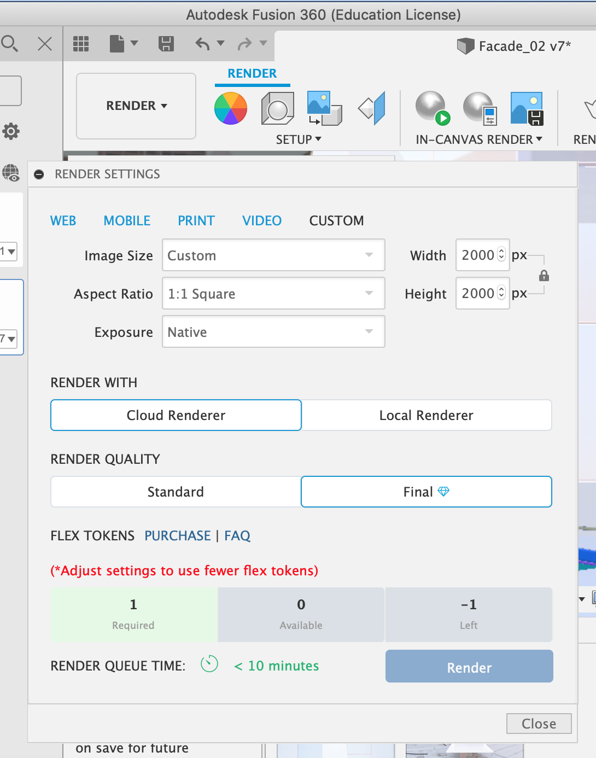596x758 pixels.
Task: Open settings gear in left sidebar
Action: coord(11,131)
